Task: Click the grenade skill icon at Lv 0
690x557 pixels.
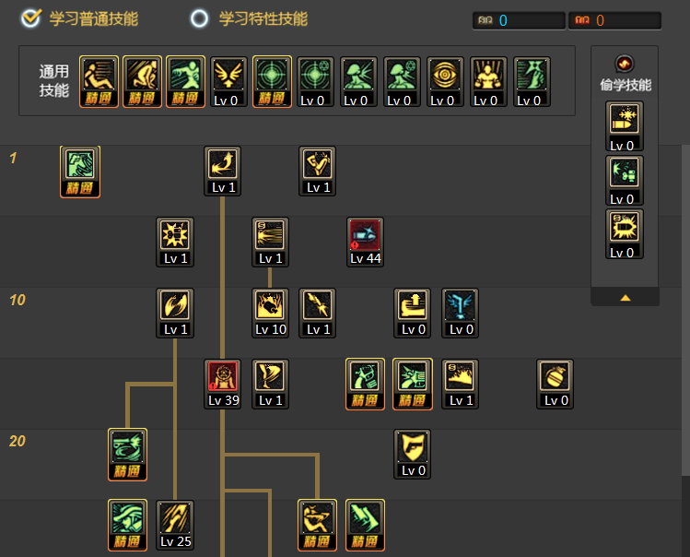Action: pos(555,384)
